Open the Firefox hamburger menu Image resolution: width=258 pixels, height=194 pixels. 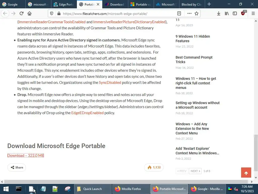253,14
